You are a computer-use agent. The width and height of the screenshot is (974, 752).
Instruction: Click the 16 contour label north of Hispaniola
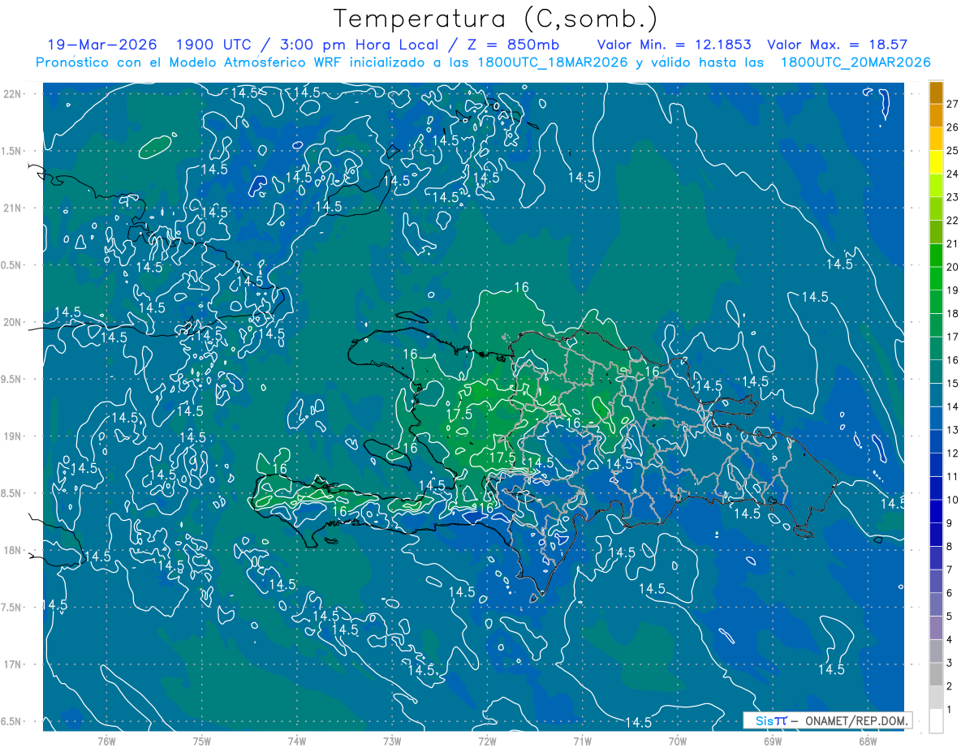tap(521, 287)
